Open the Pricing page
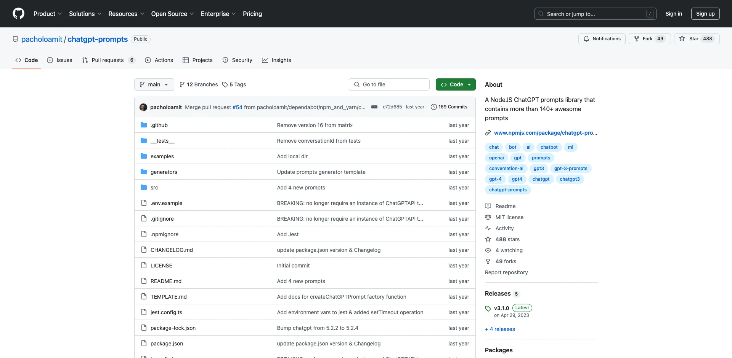Screen dimensions: 732x358 coord(252,14)
